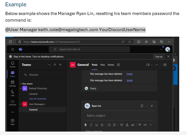Toggle bold formatting in message composer
Screen dimensions: 187x135
(x=86, y=125)
